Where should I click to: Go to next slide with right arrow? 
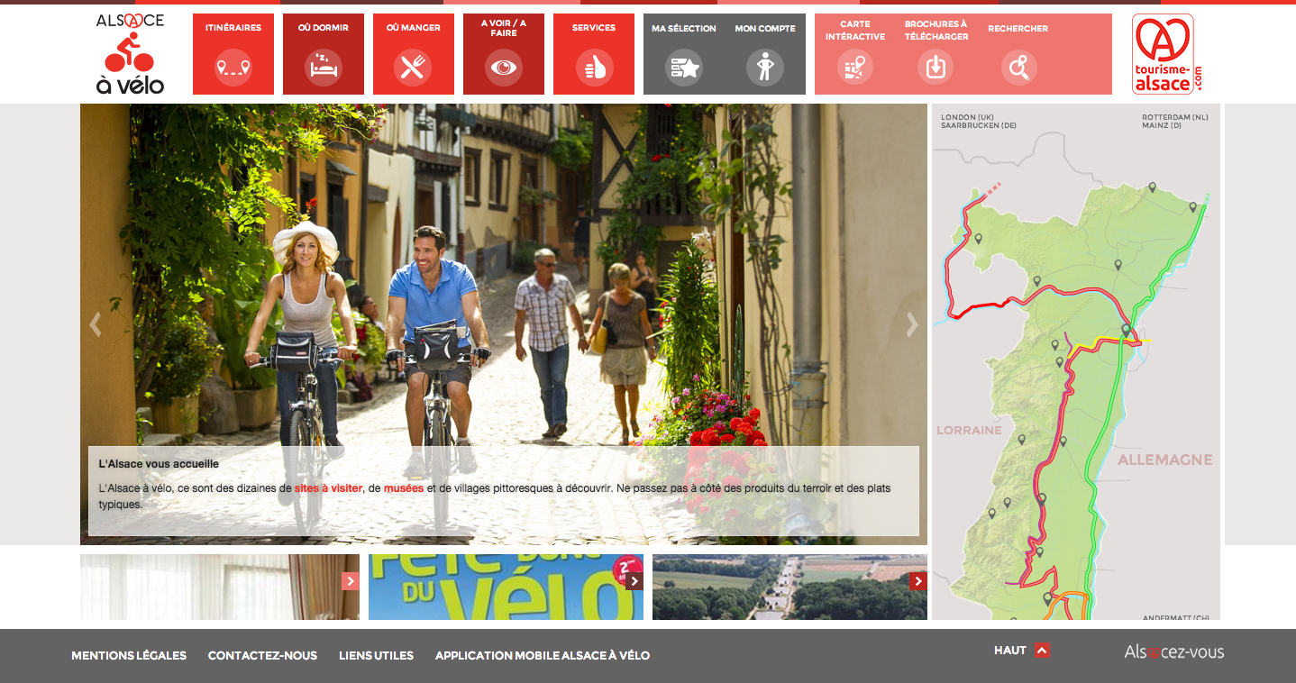pyautogui.click(x=912, y=324)
